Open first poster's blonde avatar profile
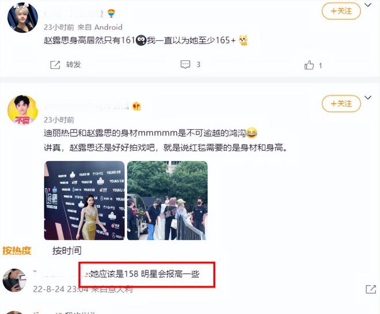This screenshot has width=380, height=314. click(22, 18)
